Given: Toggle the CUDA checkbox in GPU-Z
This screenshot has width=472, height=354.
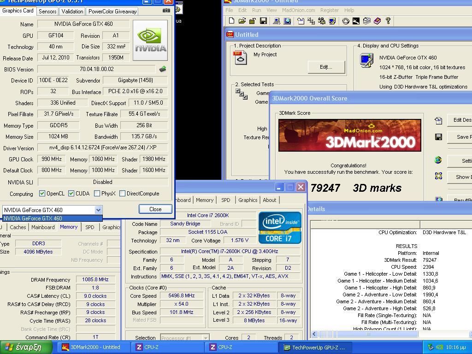Looking at the screenshot, I should point(71,194).
